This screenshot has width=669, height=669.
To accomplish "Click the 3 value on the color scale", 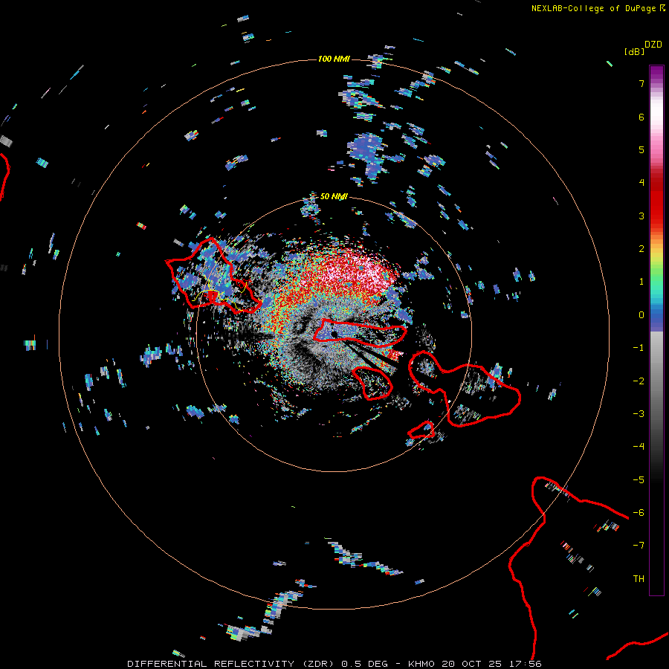I will (x=641, y=216).
